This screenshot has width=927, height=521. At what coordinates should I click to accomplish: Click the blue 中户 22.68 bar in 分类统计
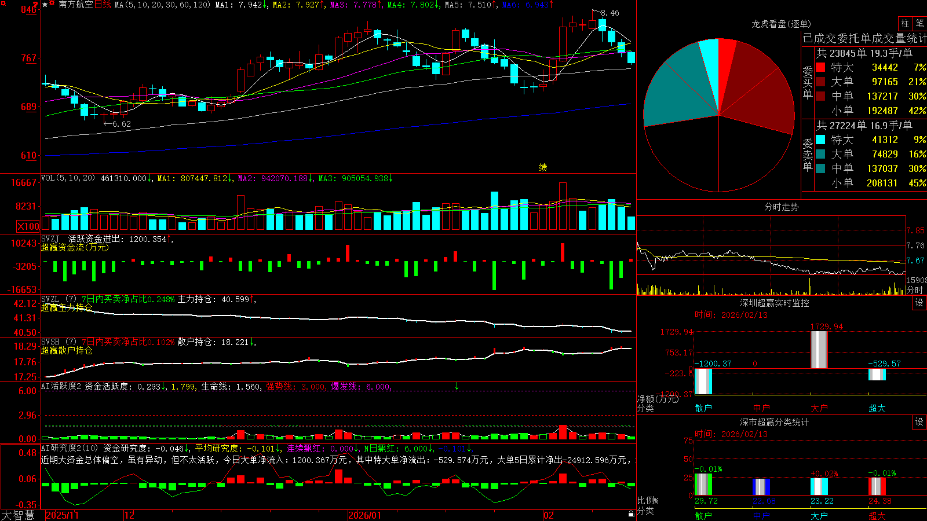[x=761, y=487]
